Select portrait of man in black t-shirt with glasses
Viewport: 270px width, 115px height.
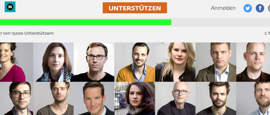click(94, 62)
